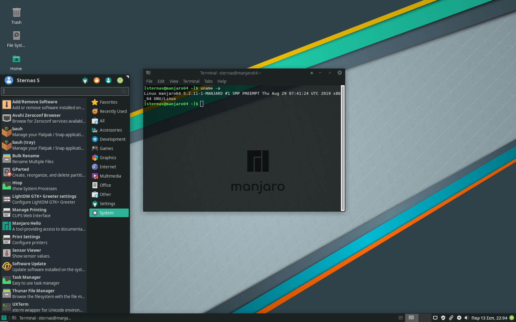Image resolution: width=516 pixels, height=322 pixels.
Task: Open LightDM GTK+ Greeter settings
Action: [x=44, y=199]
